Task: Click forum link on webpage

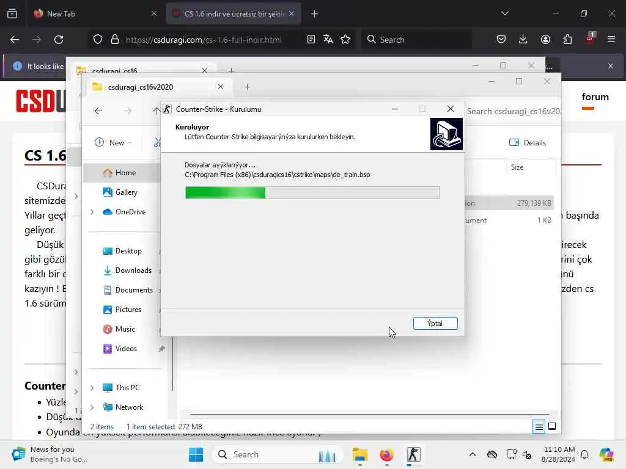Action: point(595,97)
